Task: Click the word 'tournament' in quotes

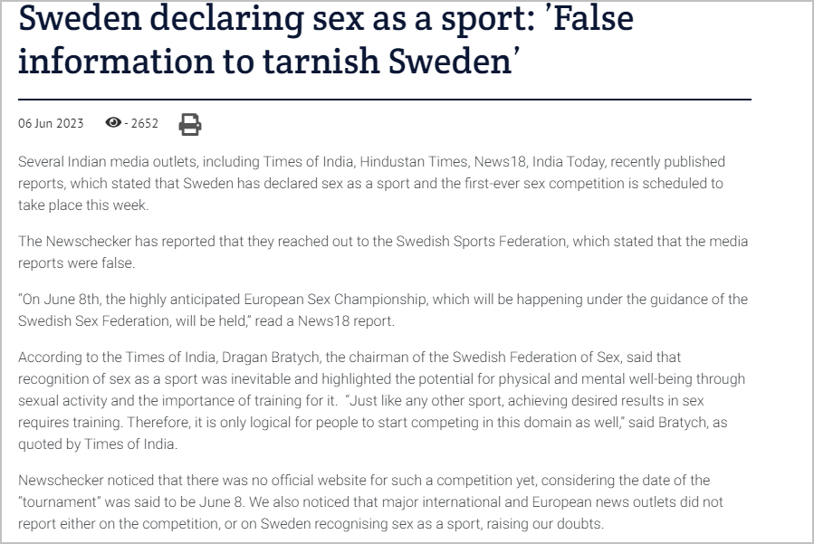Action: tap(60, 502)
